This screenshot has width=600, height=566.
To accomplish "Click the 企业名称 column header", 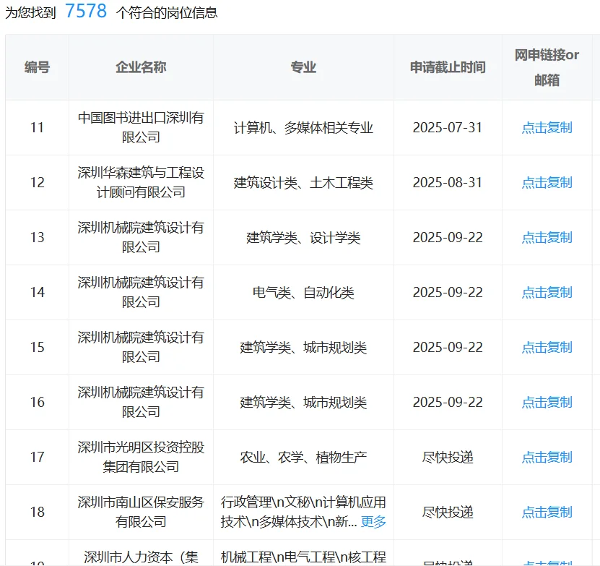I will pos(141,67).
